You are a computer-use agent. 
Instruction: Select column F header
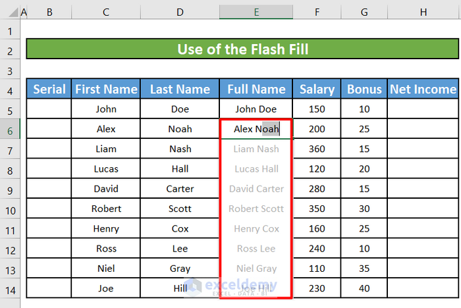tap(317, 13)
